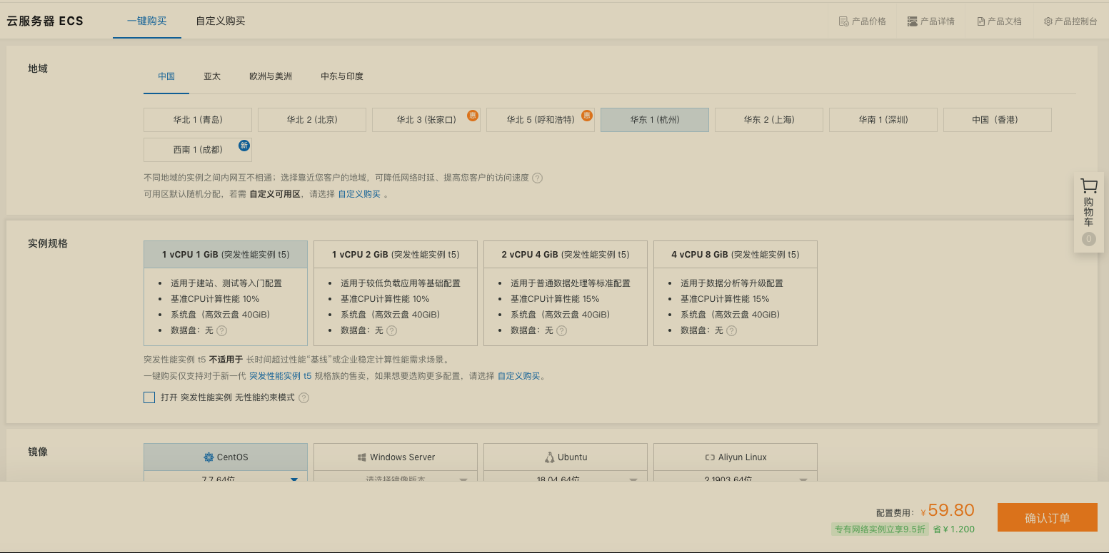Choose region 华东 2 (上海)
1109x553 pixels.
pyautogui.click(x=769, y=120)
